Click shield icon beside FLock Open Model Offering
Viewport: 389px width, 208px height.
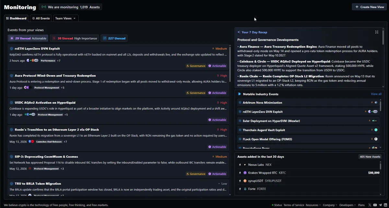(x=240, y=139)
